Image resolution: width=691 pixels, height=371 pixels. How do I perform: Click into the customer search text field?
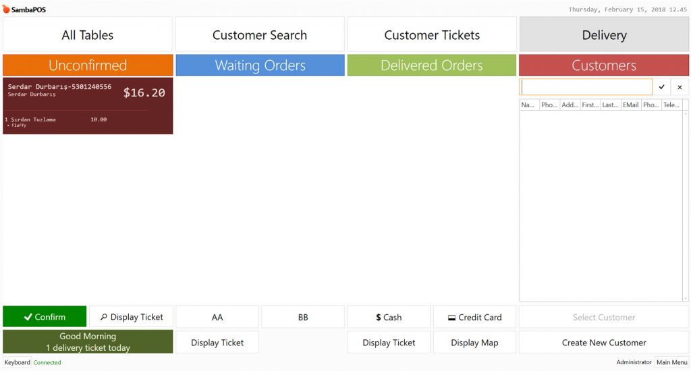click(x=586, y=87)
